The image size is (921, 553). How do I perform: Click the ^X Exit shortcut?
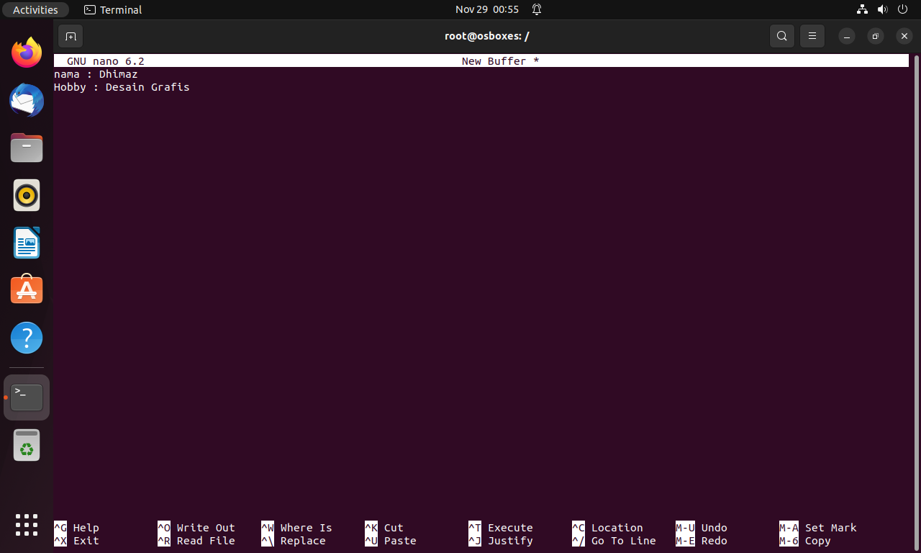tap(76, 541)
